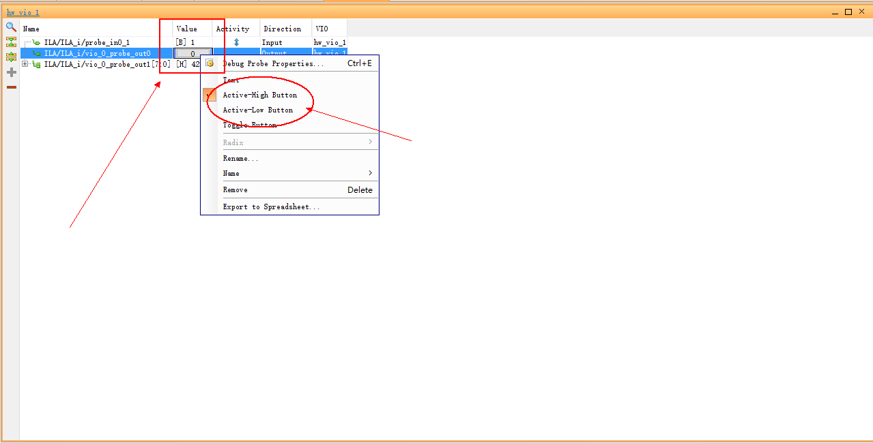
Task: Click the value button showing 0
Action: [192, 53]
